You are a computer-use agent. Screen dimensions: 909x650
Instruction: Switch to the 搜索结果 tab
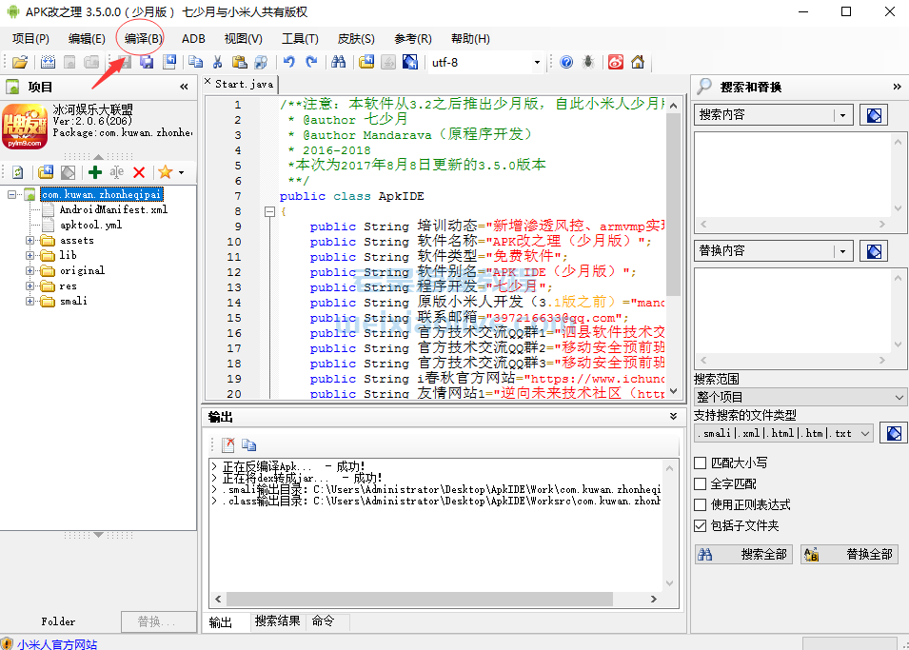tap(277, 621)
